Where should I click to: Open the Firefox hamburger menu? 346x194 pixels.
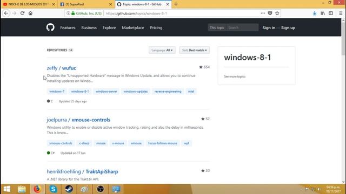(341, 13)
